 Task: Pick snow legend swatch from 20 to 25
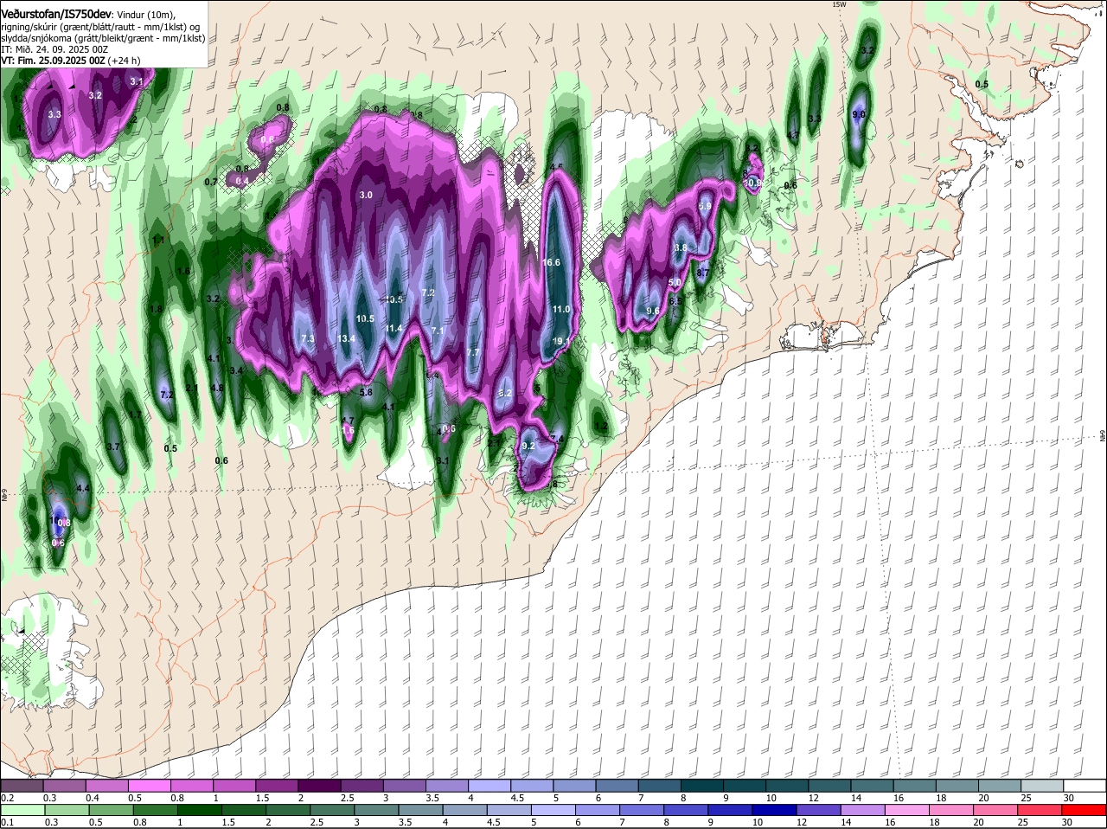pyautogui.click(x=999, y=786)
